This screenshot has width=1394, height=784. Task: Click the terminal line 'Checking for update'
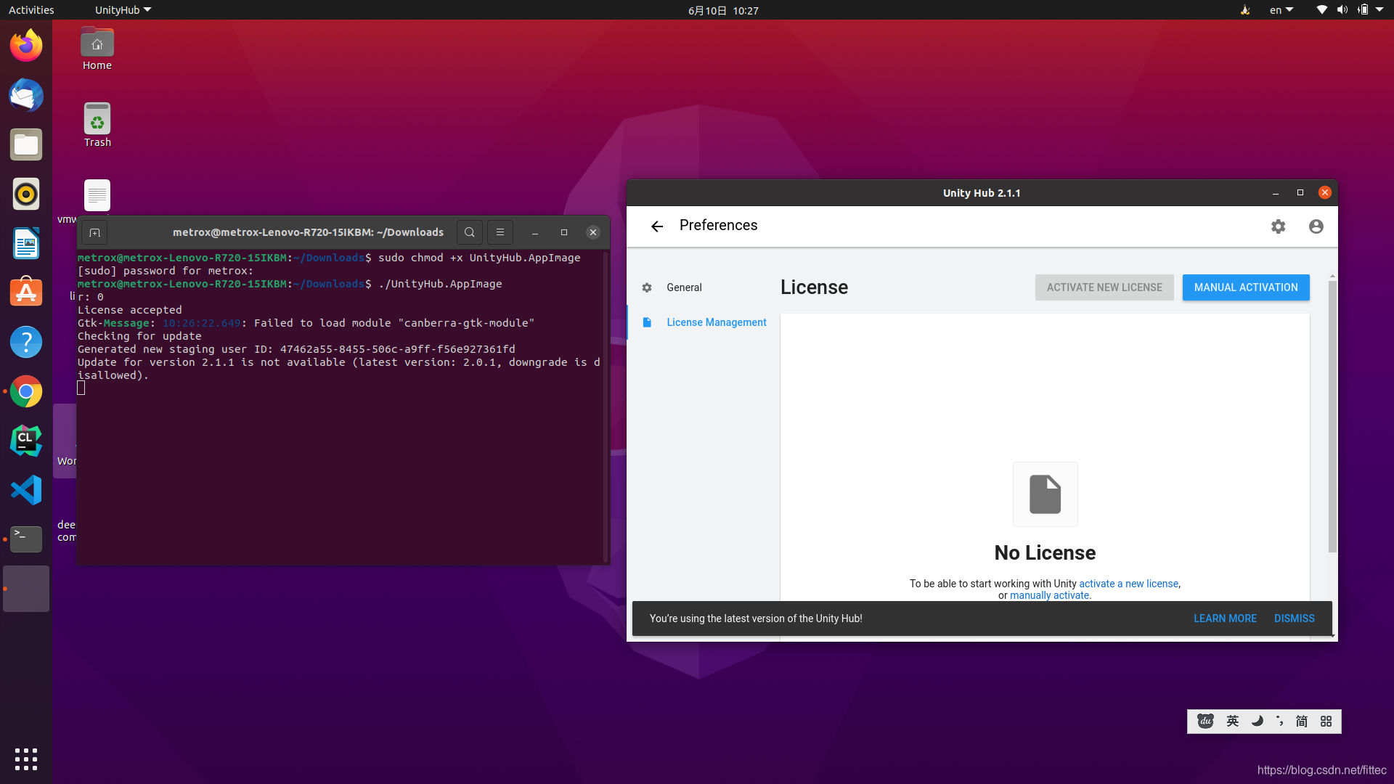(x=139, y=336)
